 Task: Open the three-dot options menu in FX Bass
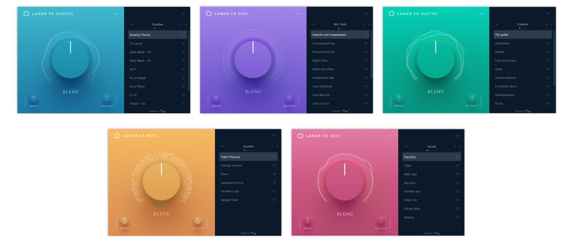[x=299, y=14]
